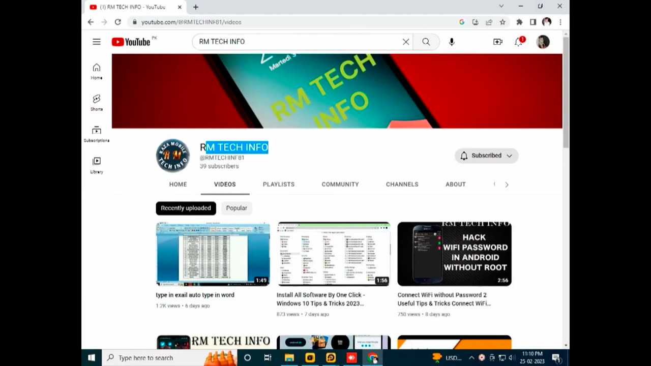Bookmark this page with the star
The width and height of the screenshot is (651, 366).
[x=502, y=22]
